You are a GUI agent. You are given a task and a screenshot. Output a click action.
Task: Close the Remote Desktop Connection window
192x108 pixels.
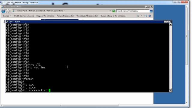(x=184, y=2)
